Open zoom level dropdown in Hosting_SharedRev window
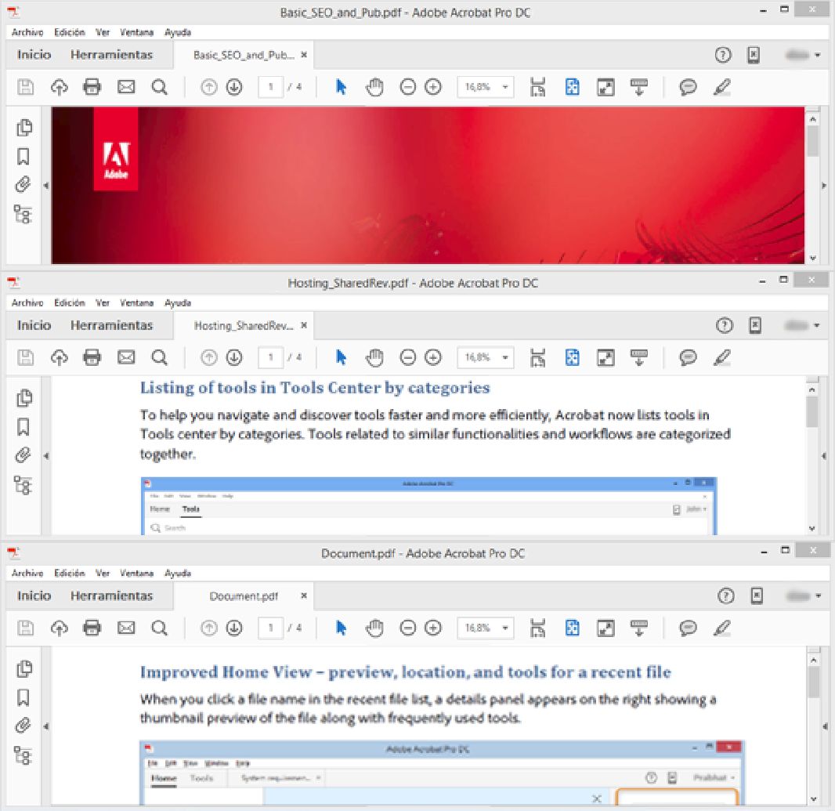 point(504,357)
